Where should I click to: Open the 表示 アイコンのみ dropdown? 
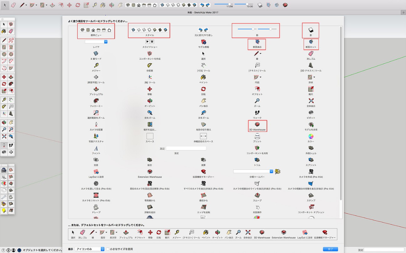pyautogui.click(x=90, y=249)
